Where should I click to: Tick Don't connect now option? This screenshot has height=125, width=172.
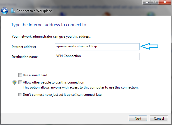coord(20,95)
